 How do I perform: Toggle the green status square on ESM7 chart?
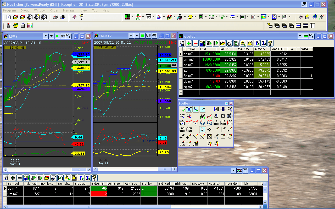point(57,36)
